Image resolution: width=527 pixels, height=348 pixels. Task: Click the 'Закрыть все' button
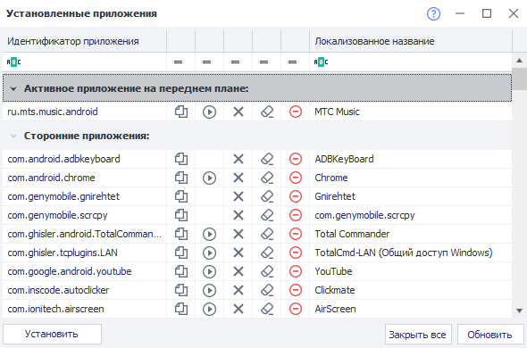pos(418,335)
